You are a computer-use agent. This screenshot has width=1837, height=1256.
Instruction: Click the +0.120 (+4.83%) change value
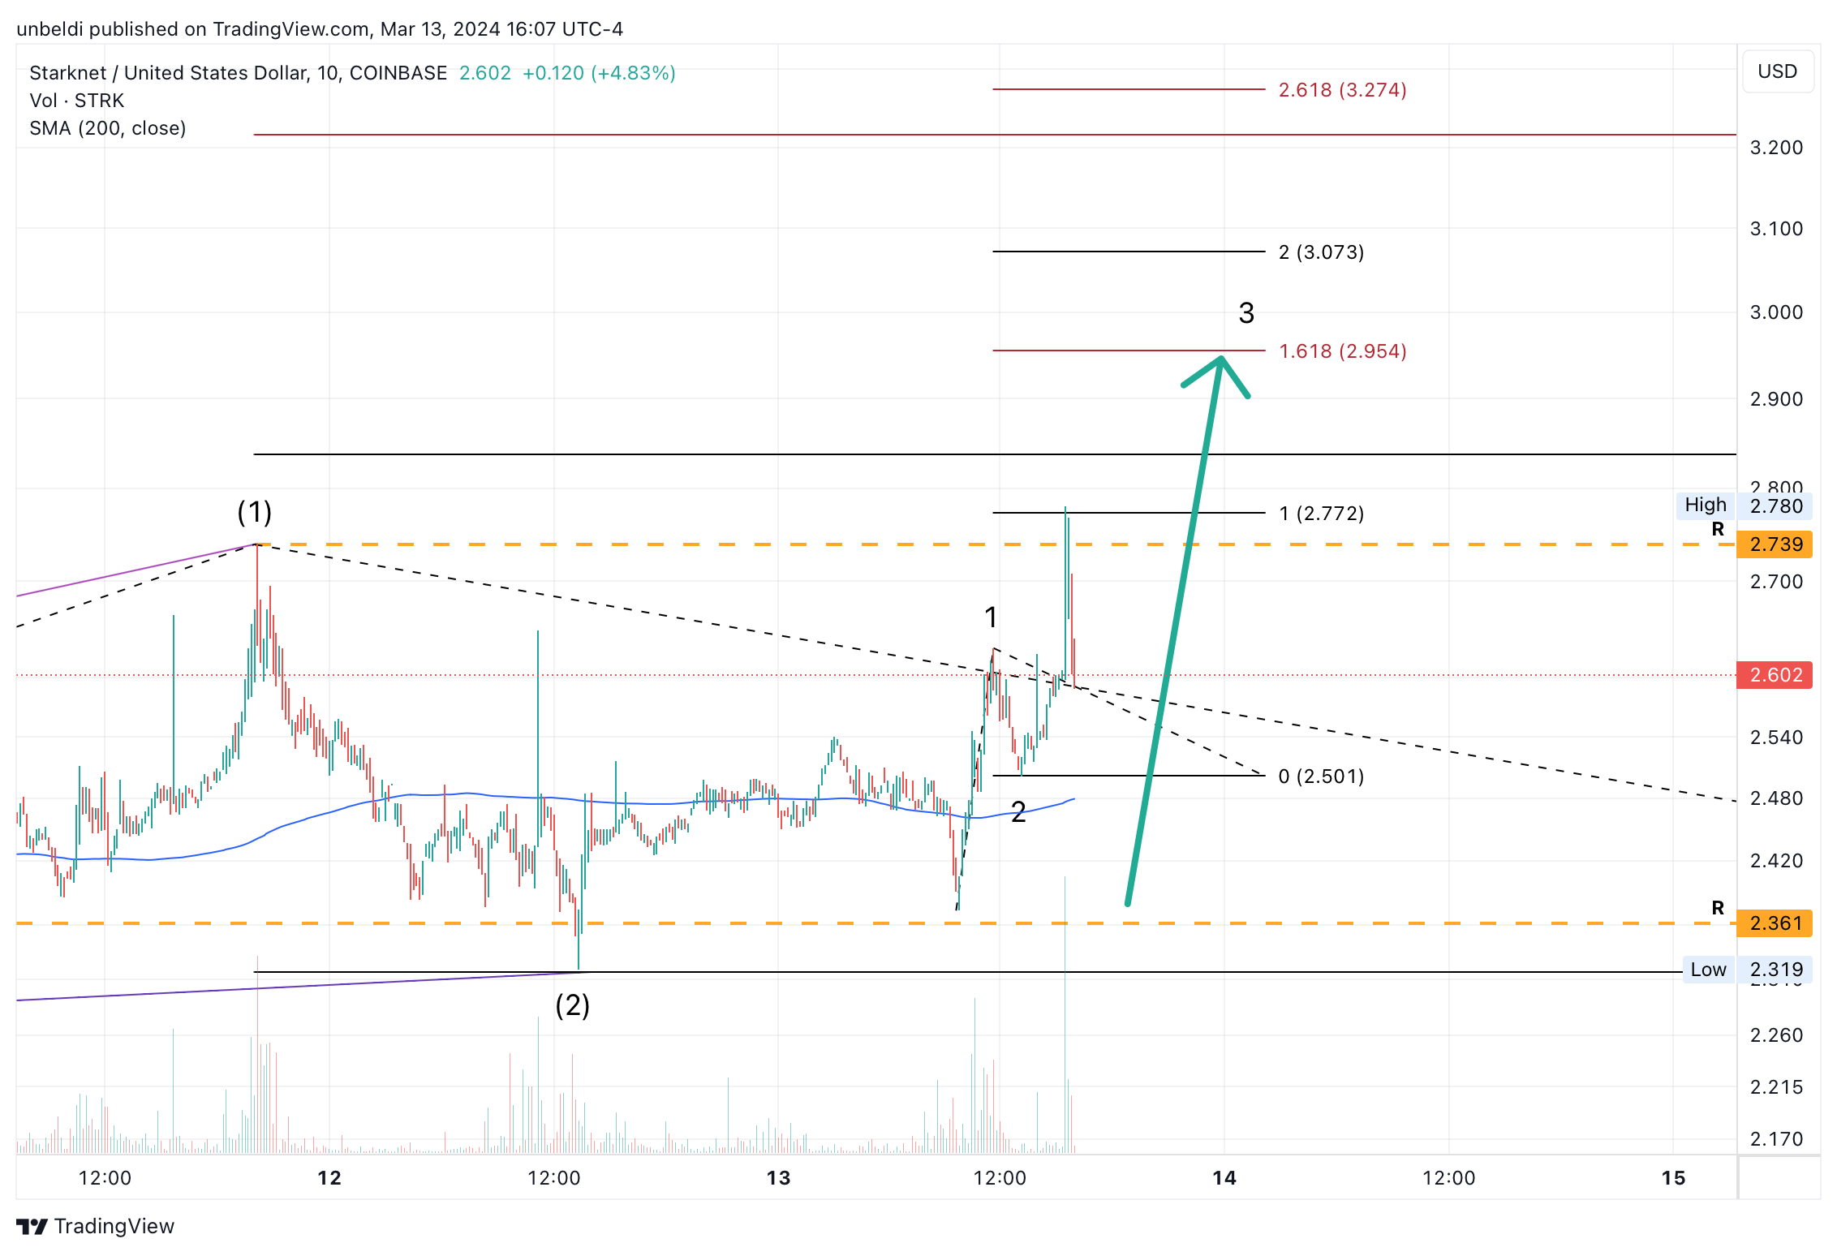(x=599, y=73)
